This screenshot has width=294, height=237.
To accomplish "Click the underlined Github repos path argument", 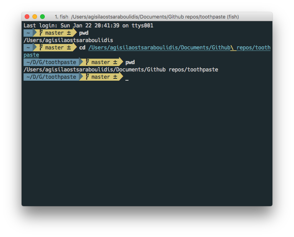I will (179, 47).
